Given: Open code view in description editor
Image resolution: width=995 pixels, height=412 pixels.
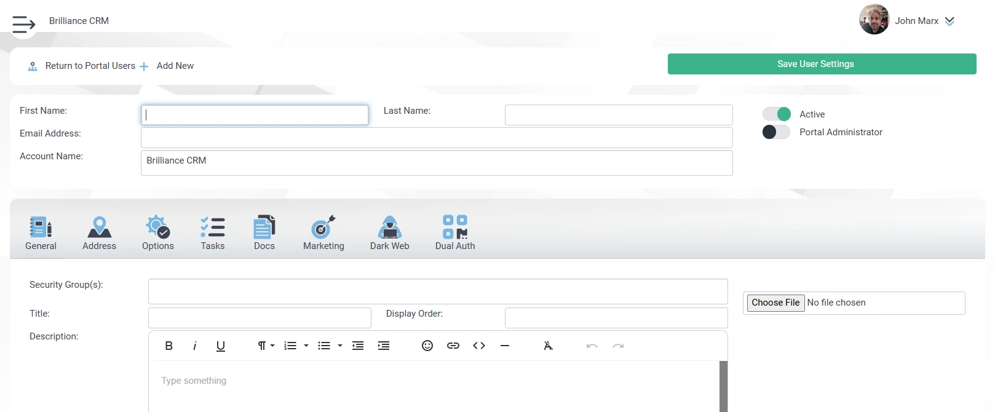Looking at the screenshot, I should pos(479,346).
